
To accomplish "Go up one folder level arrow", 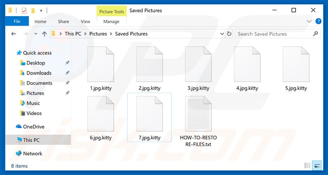I will [x=44, y=34].
